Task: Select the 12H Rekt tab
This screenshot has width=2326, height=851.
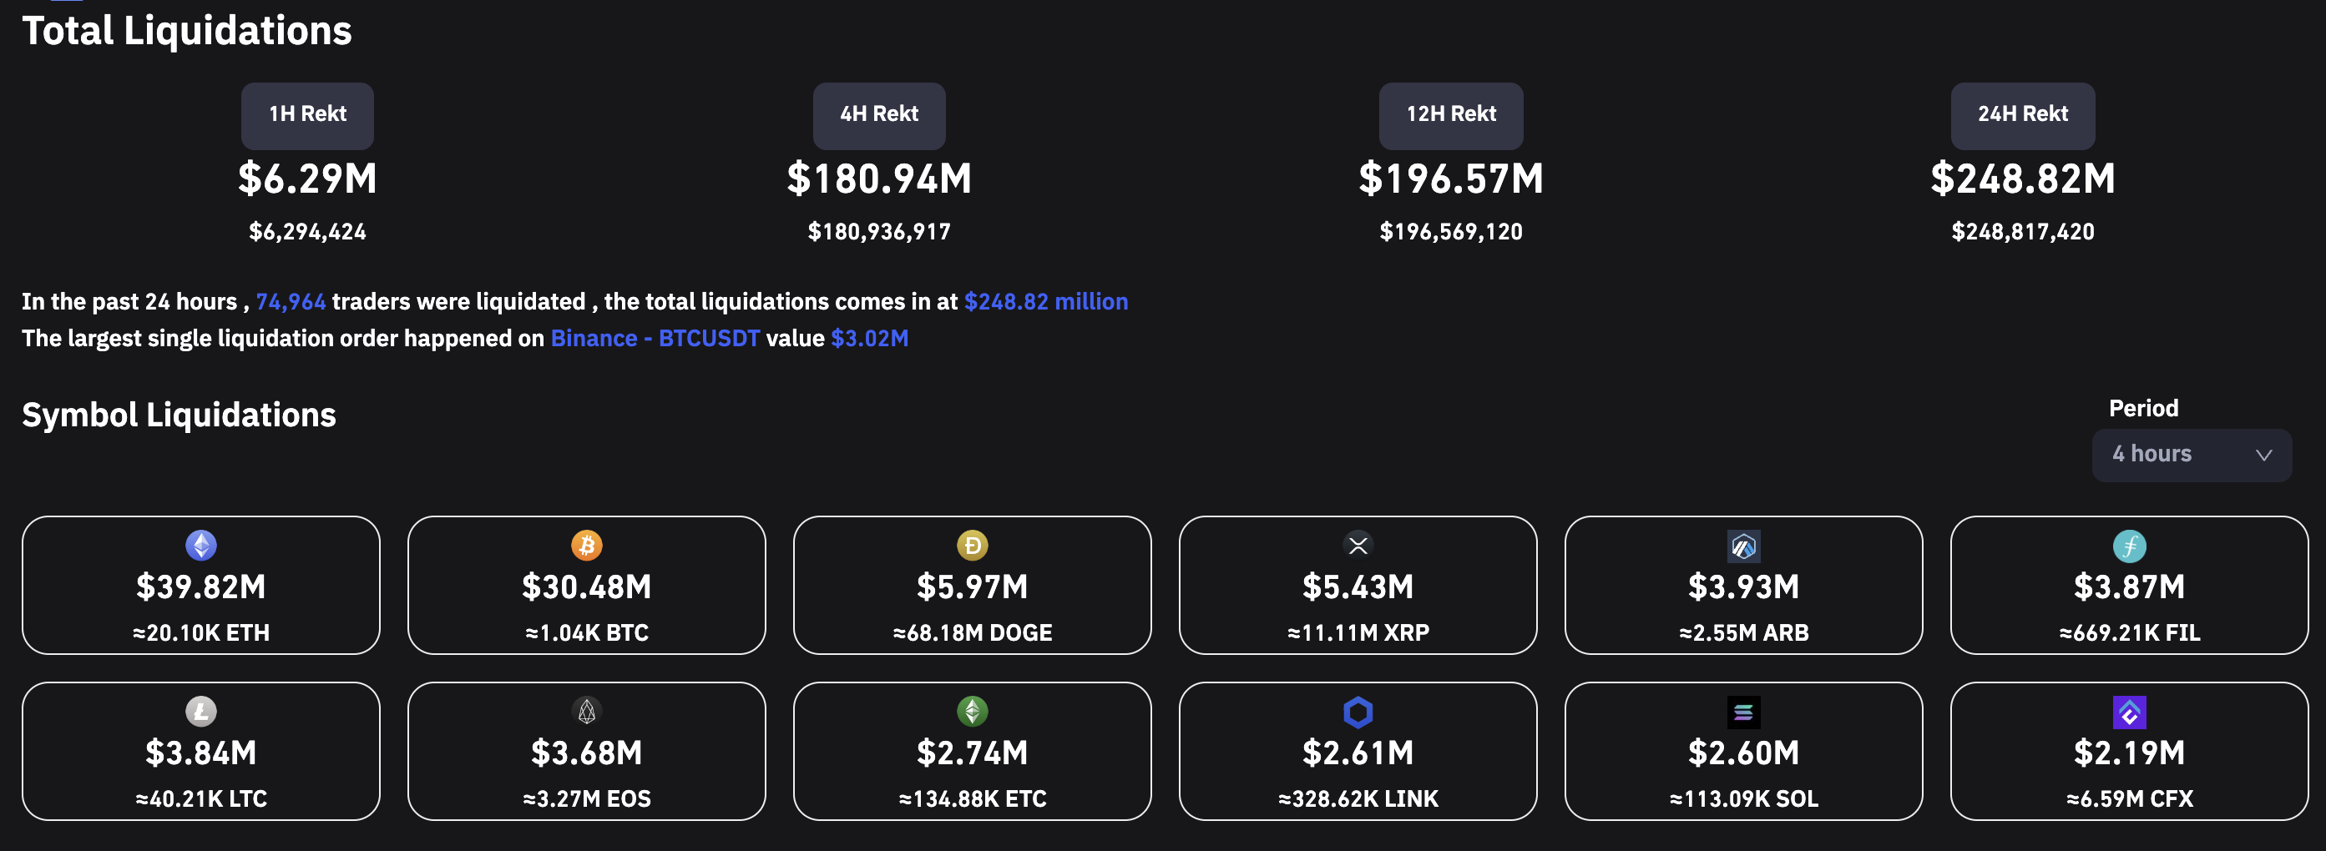Action: [x=1450, y=115]
